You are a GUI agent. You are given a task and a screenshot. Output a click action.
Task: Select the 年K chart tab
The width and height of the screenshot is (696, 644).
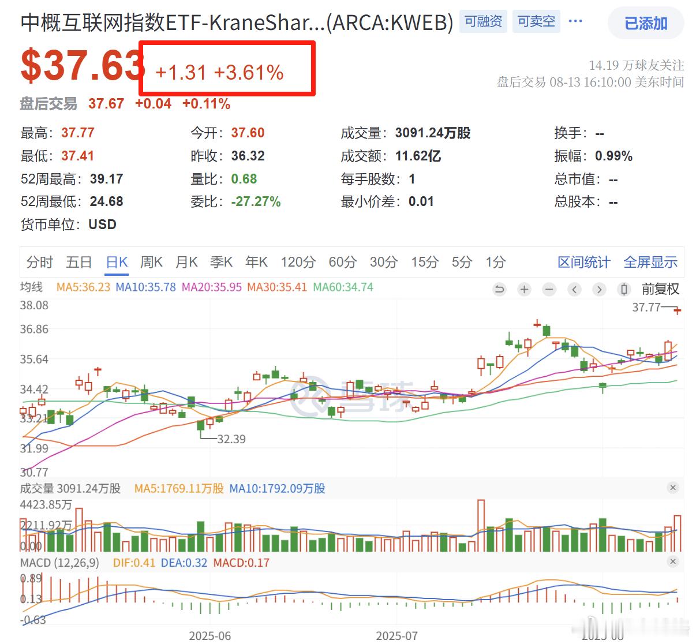point(256,262)
